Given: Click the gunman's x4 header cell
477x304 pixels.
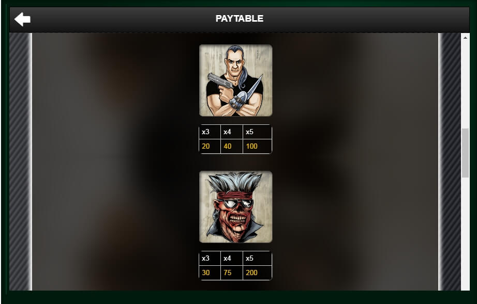Looking at the screenshot, I should 231,132.
